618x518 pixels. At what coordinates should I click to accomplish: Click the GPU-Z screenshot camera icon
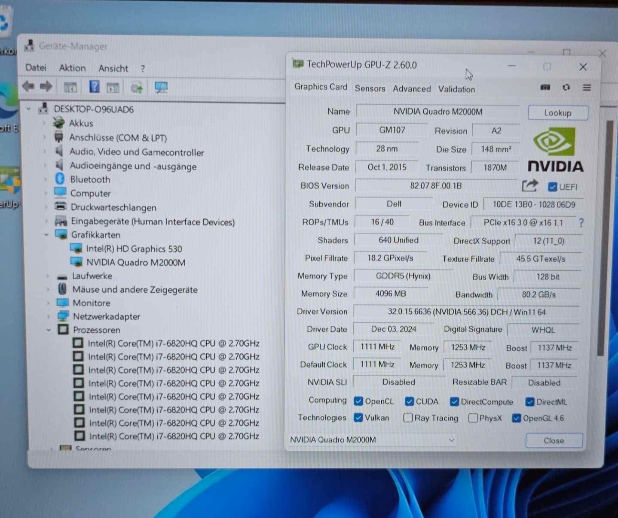pos(545,88)
